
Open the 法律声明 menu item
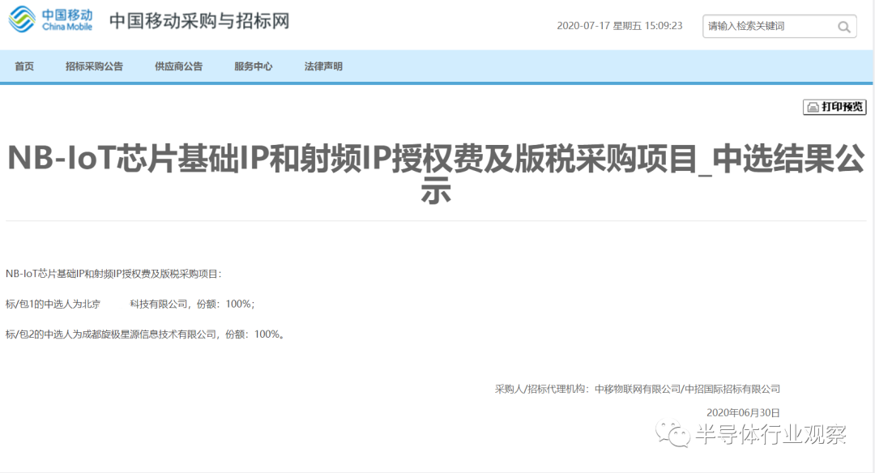(323, 66)
